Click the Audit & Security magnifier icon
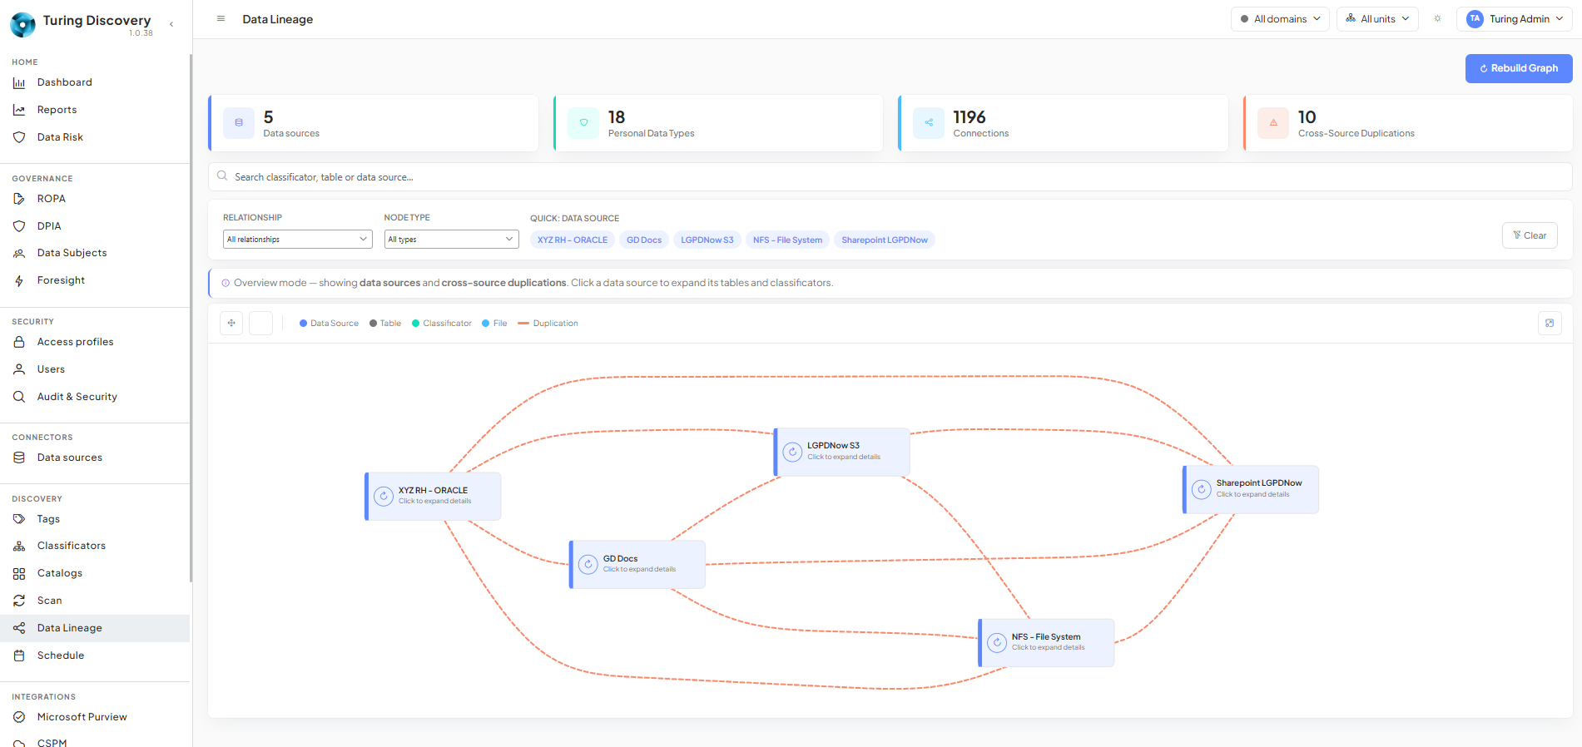 tap(19, 397)
